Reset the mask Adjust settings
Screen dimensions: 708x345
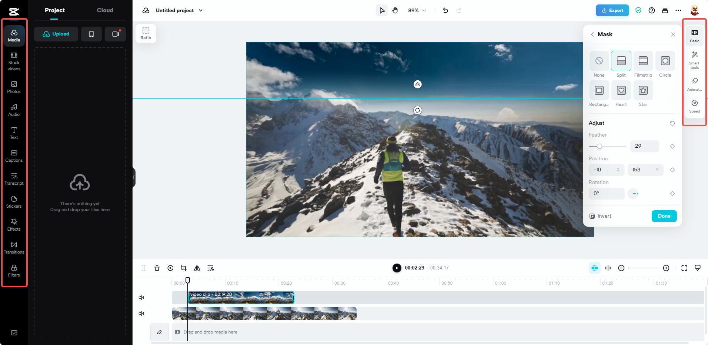[x=672, y=123]
